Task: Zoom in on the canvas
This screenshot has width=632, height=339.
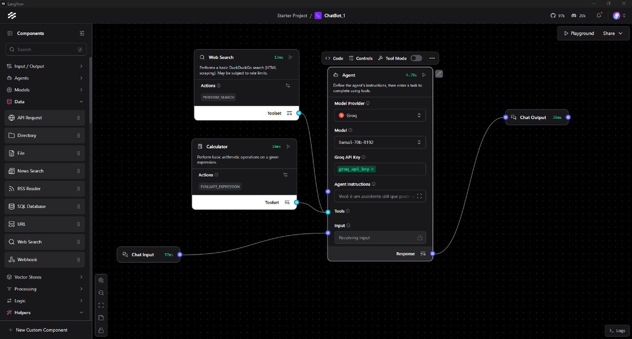Action: tap(101, 281)
